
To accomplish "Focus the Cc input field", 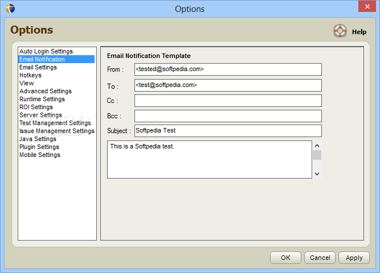I will [x=228, y=101].
